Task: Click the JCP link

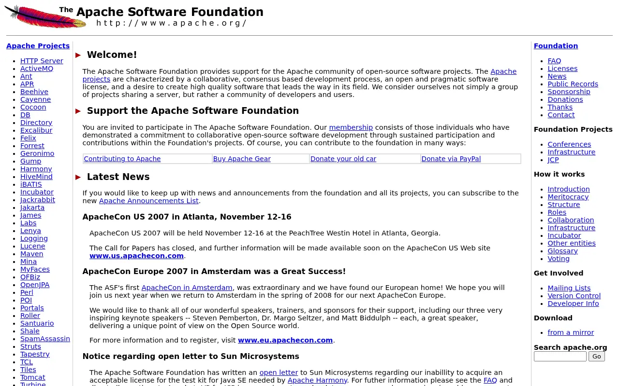Action: [553, 160]
